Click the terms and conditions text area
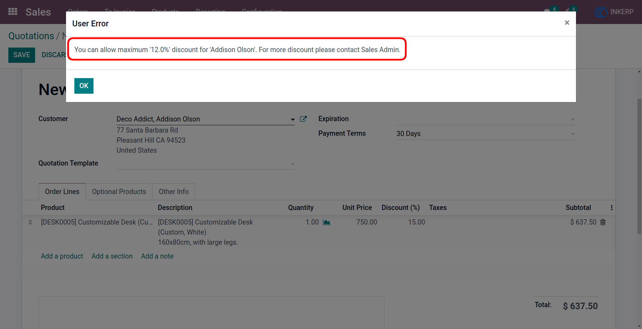Screen dimensions: 642x329 point(211,313)
